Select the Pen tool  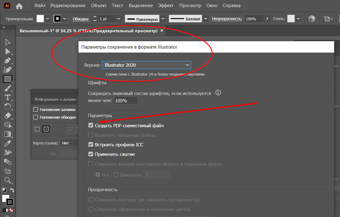pos(8,61)
